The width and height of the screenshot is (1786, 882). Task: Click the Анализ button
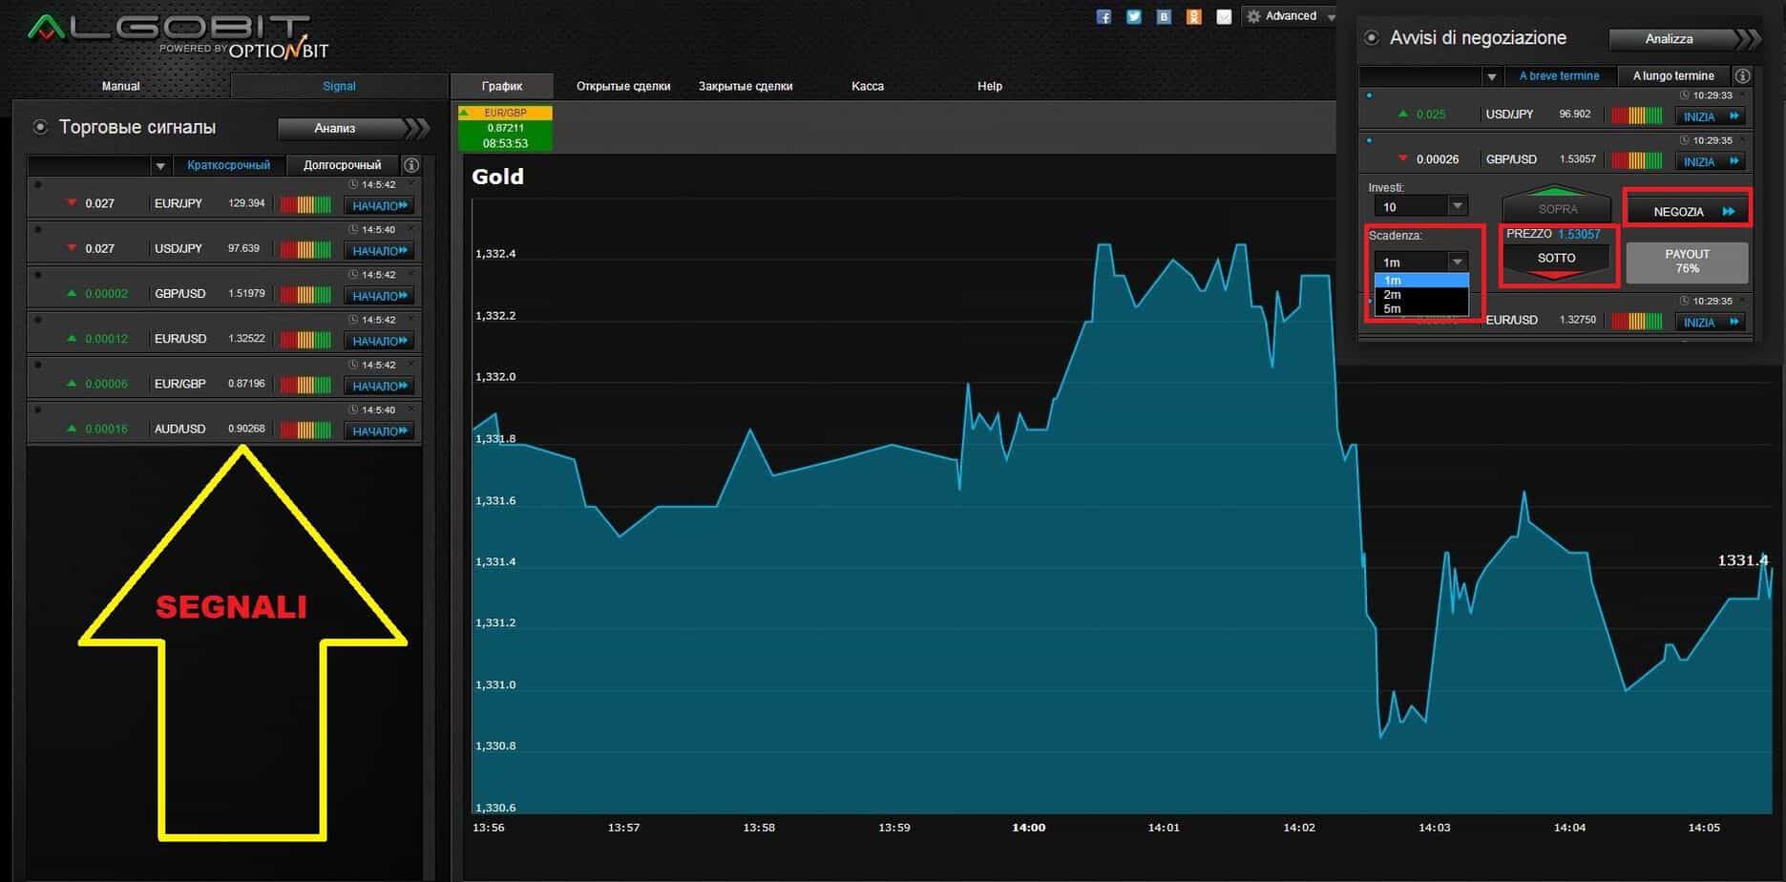pos(340,128)
